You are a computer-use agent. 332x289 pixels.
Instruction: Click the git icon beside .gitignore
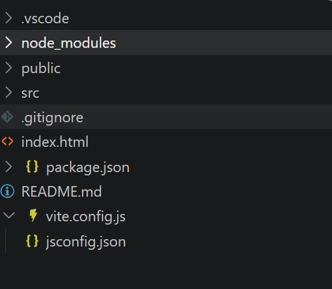point(7,117)
